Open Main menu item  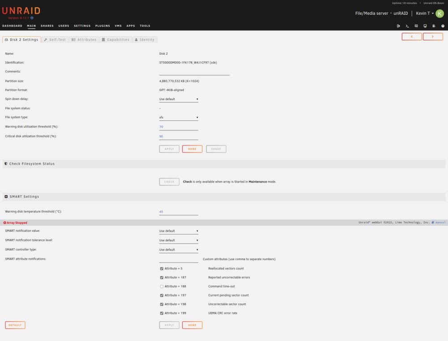(x=31, y=26)
